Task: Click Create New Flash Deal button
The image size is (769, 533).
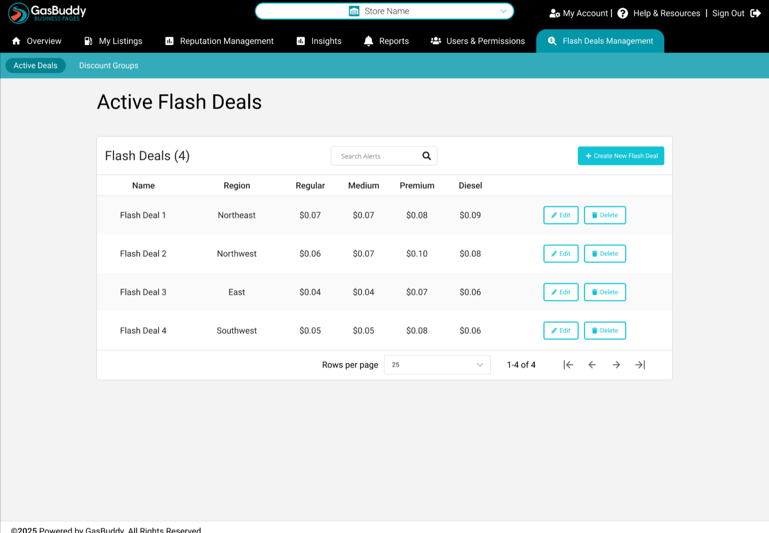Action: (x=621, y=156)
